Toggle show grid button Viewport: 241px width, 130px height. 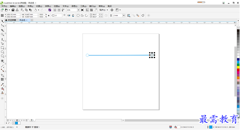click(x=91, y=10)
